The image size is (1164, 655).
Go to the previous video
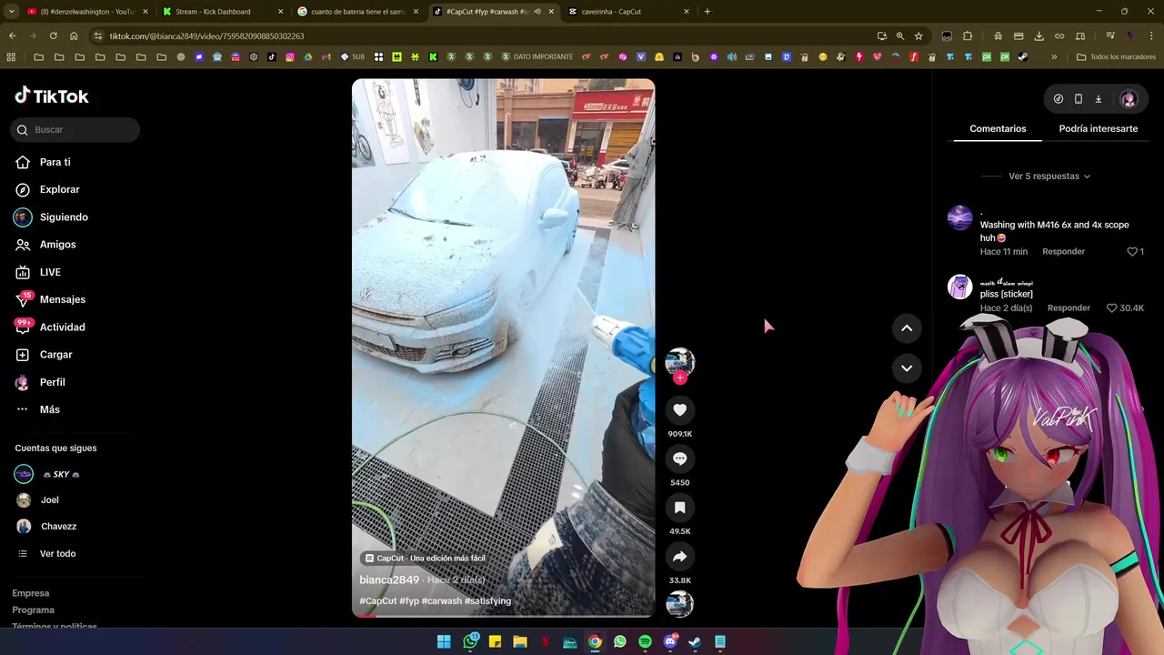tap(907, 328)
